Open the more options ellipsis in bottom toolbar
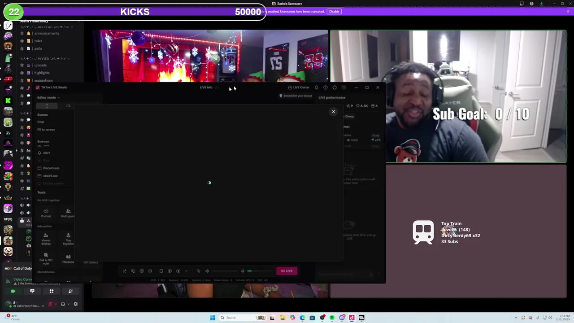The width and height of the screenshot is (574, 323). [x=187, y=271]
